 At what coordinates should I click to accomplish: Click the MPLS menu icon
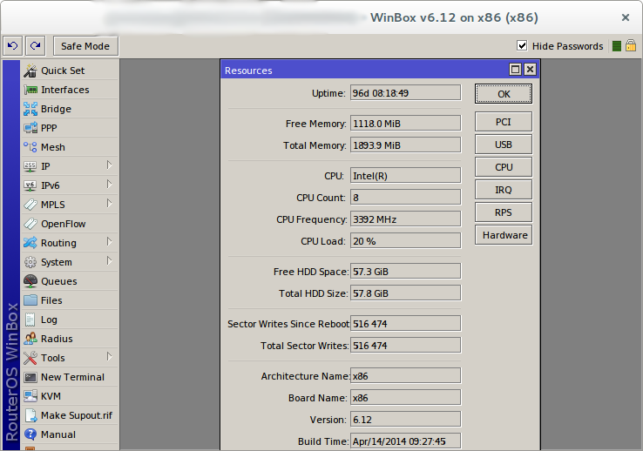(x=30, y=205)
